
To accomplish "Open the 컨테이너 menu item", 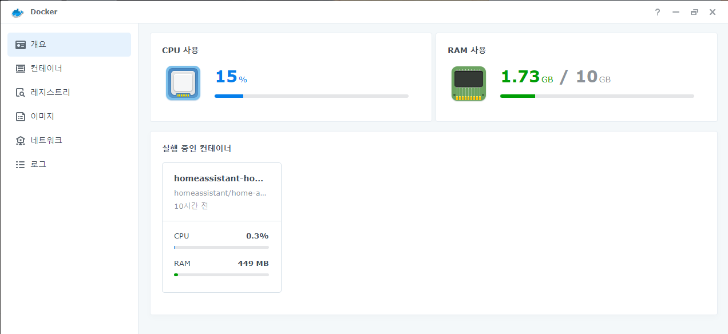I will [x=69, y=69].
